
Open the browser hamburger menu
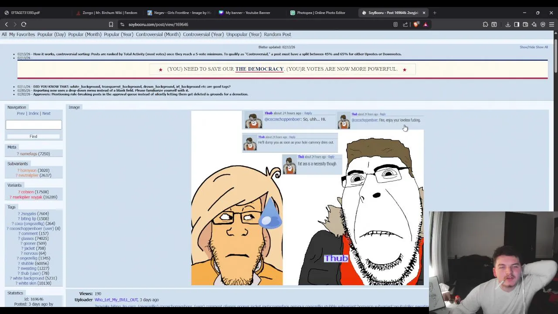pos(551,24)
